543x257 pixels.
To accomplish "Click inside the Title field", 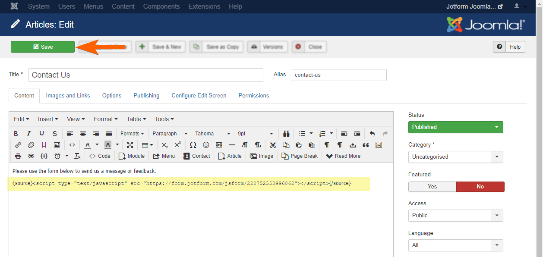I will [x=145, y=75].
